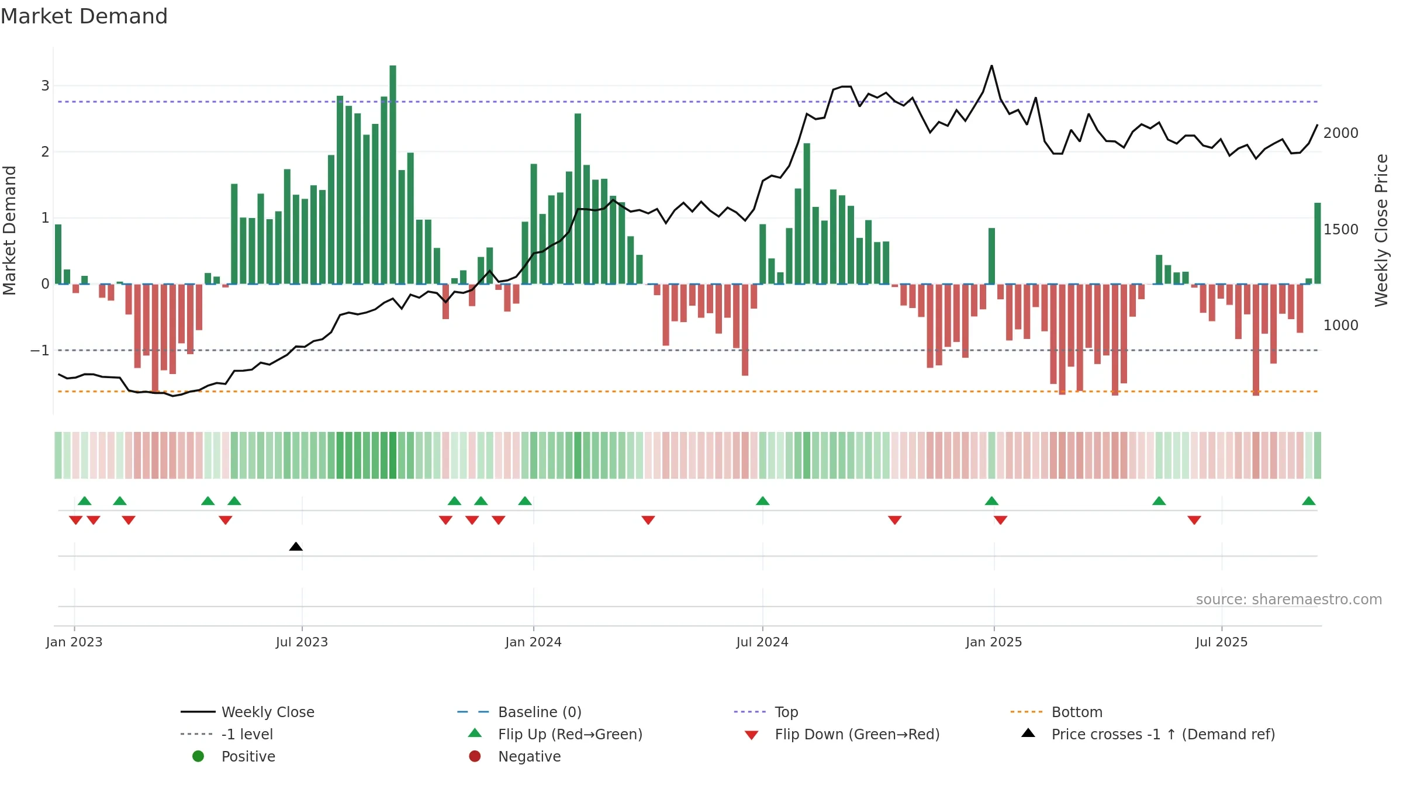
Task: Click the 1000 price axis tick
Action: click(x=1341, y=326)
